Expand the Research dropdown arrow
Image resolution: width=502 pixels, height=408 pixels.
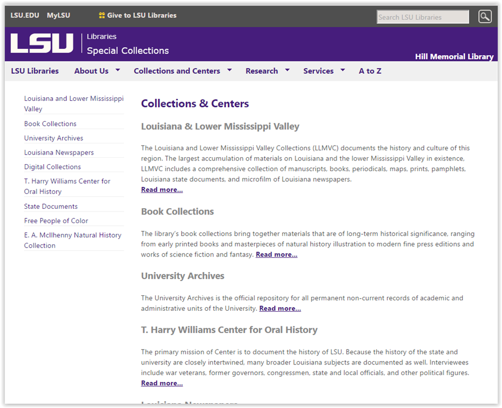pos(287,70)
